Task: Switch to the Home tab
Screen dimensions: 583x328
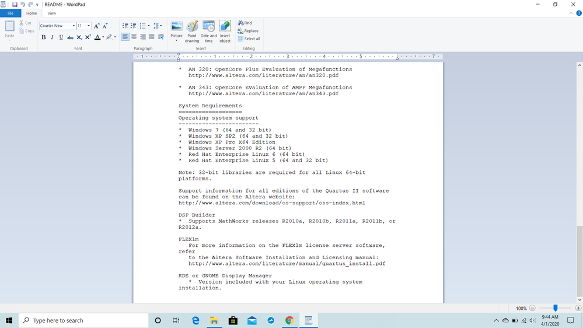Action: [x=32, y=13]
